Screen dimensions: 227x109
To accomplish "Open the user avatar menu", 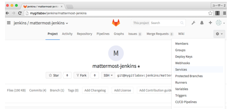I will pos(218,23).
